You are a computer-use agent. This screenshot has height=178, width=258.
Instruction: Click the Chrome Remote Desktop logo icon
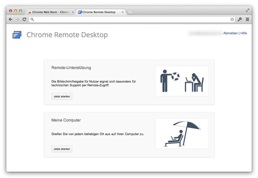pos(17,35)
